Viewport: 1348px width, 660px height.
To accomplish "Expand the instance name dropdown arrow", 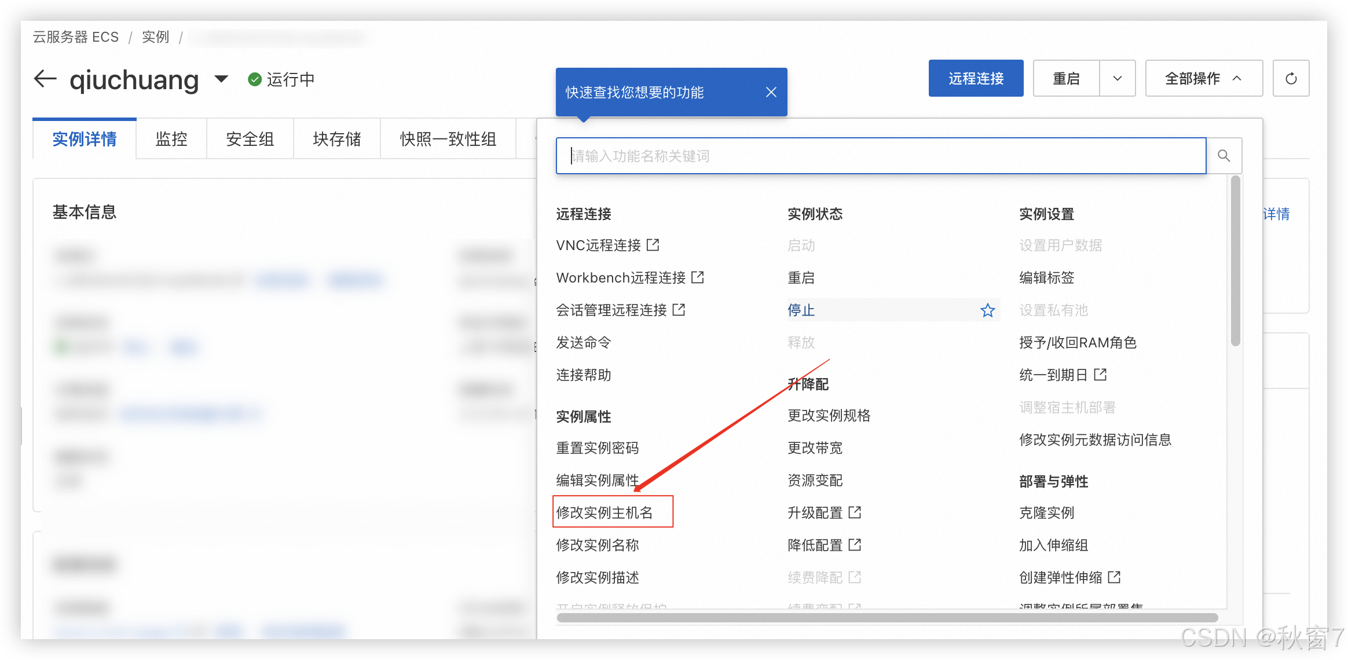I will click(x=221, y=79).
